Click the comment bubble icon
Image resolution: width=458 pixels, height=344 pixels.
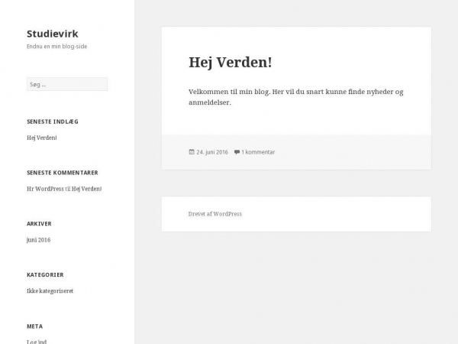237,152
